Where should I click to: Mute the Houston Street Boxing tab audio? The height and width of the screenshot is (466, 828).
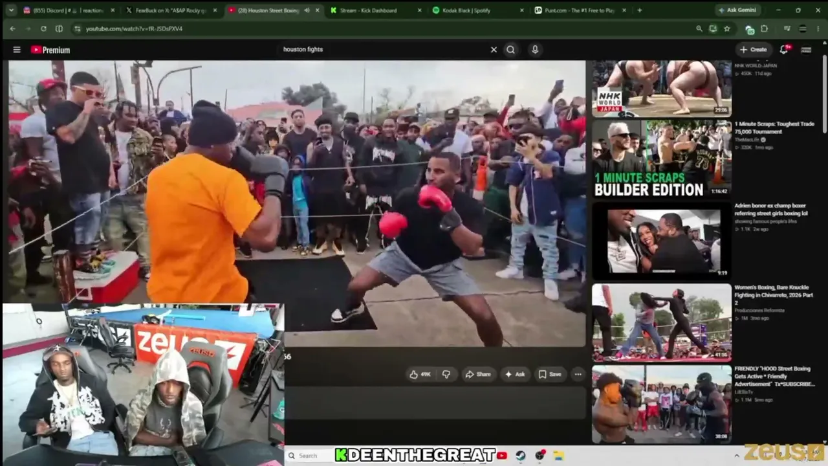[x=307, y=10]
